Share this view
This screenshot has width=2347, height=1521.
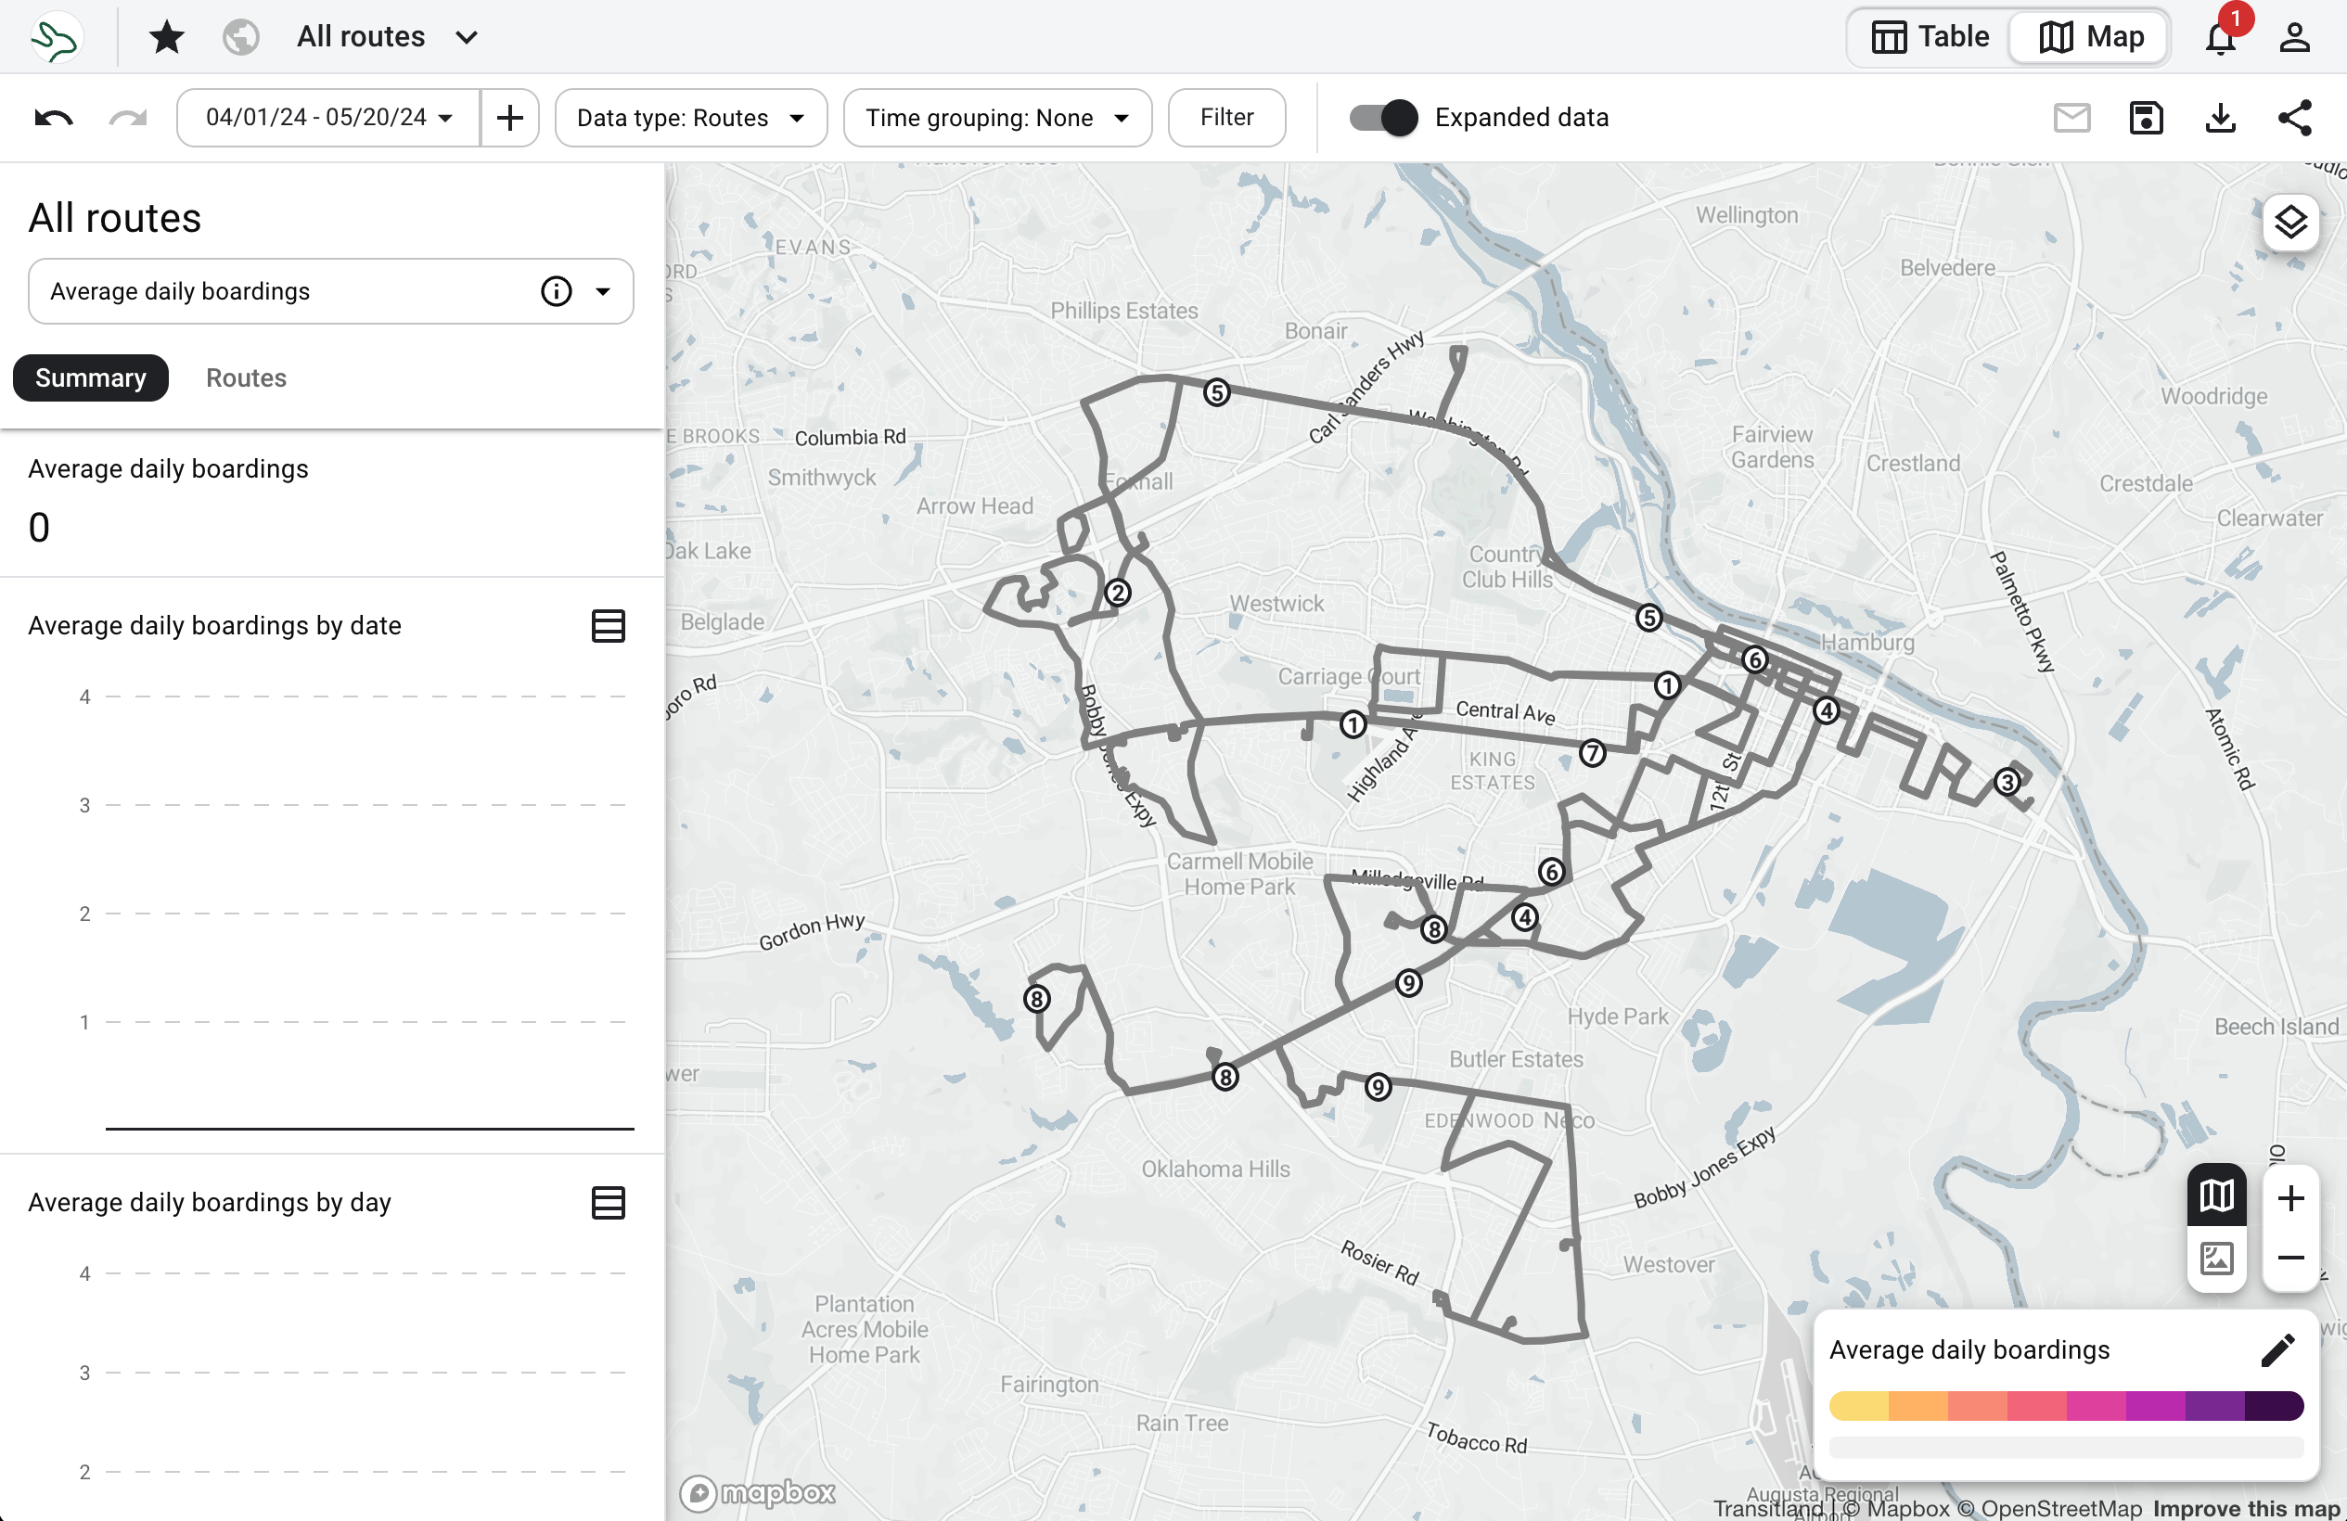(x=2295, y=117)
